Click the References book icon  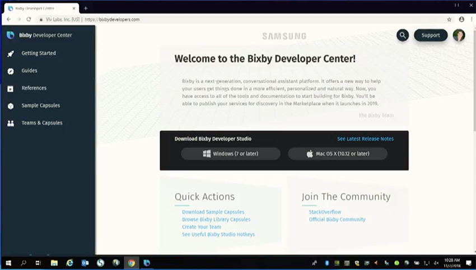(11, 89)
